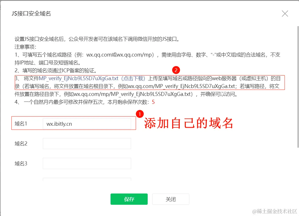299x216 pixels.
Task: Save domains with the green 保存 button
Action: (x=129, y=199)
